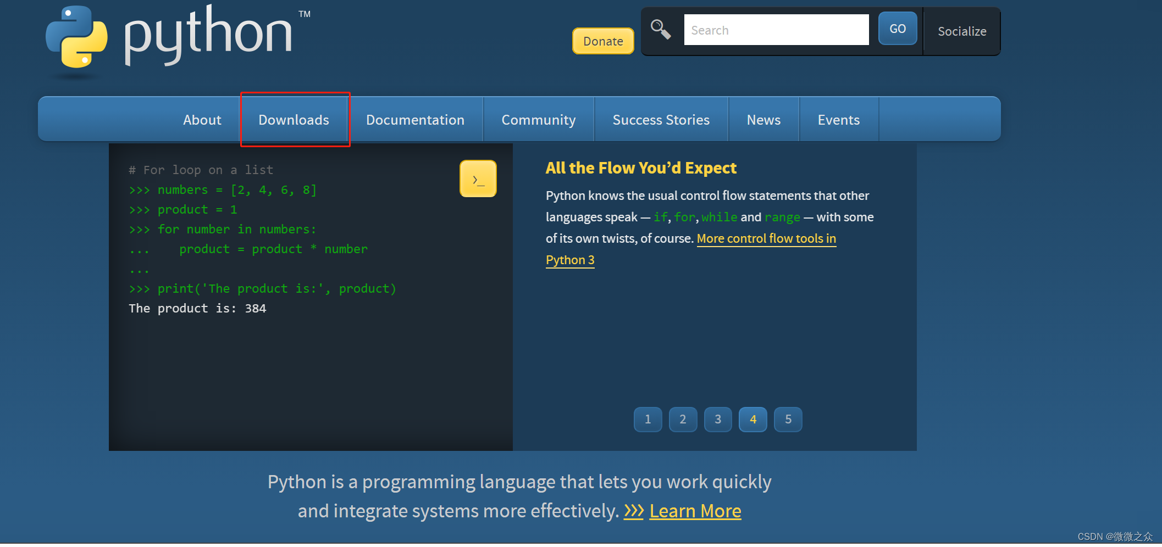Click the Donate button
The image size is (1162, 547).
(603, 41)
